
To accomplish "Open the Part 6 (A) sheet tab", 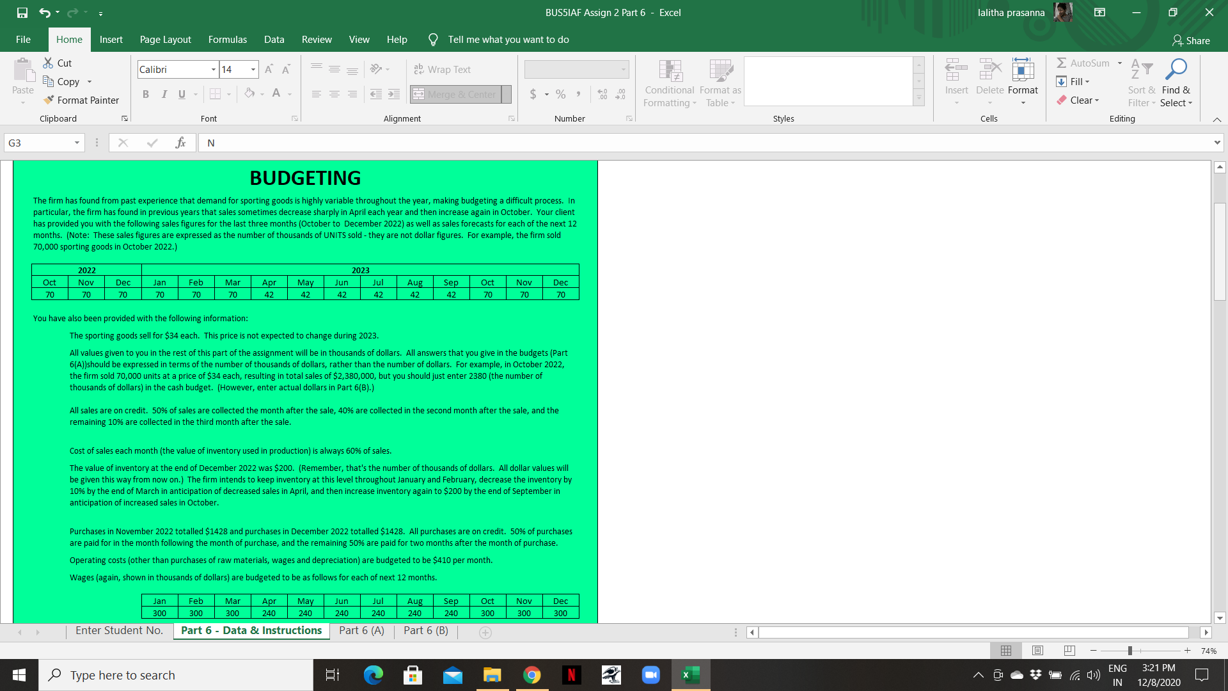I will pyautogui.click(x=361, y=630).
